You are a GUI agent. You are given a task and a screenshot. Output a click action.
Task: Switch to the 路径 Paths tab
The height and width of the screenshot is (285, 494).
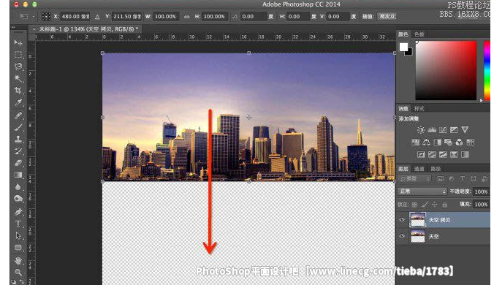pos(436,169)
